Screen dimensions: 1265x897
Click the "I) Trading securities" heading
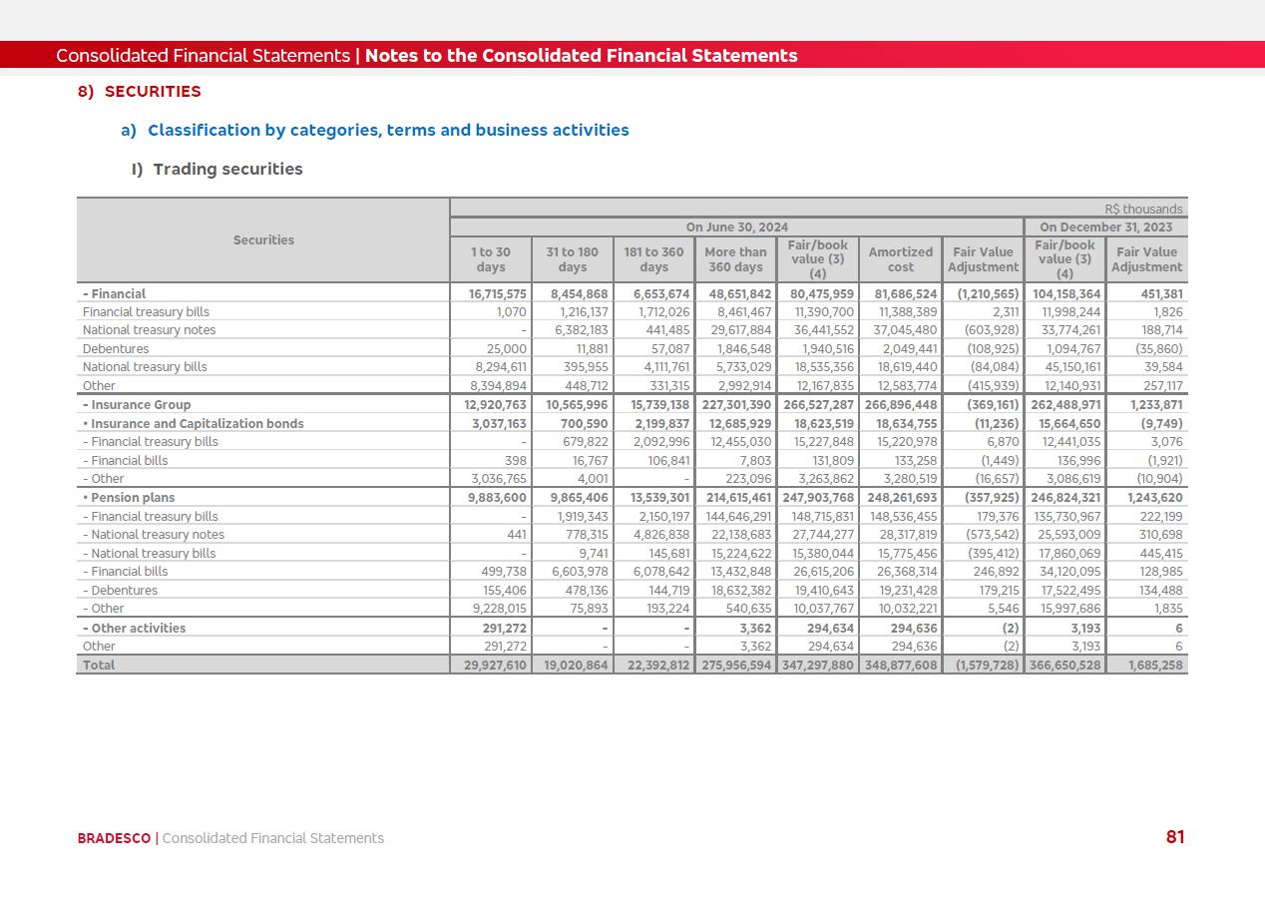click(x=216, y=170)
